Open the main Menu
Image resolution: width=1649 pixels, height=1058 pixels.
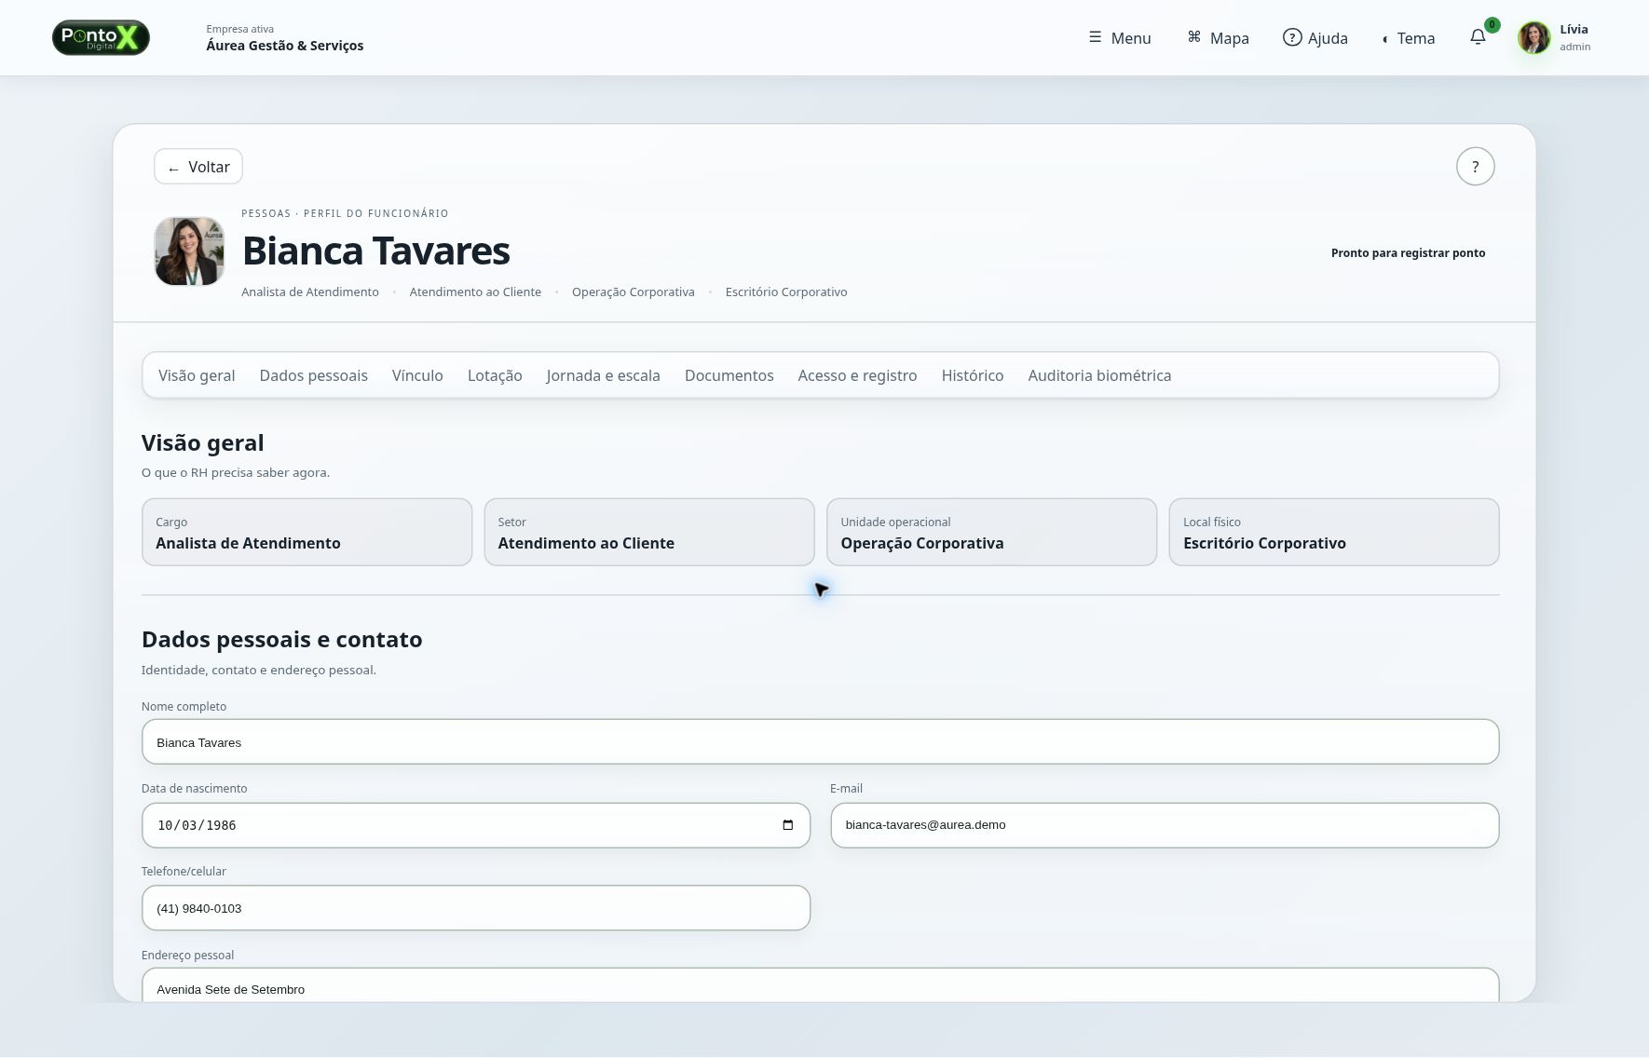[x=1120, y=38]
